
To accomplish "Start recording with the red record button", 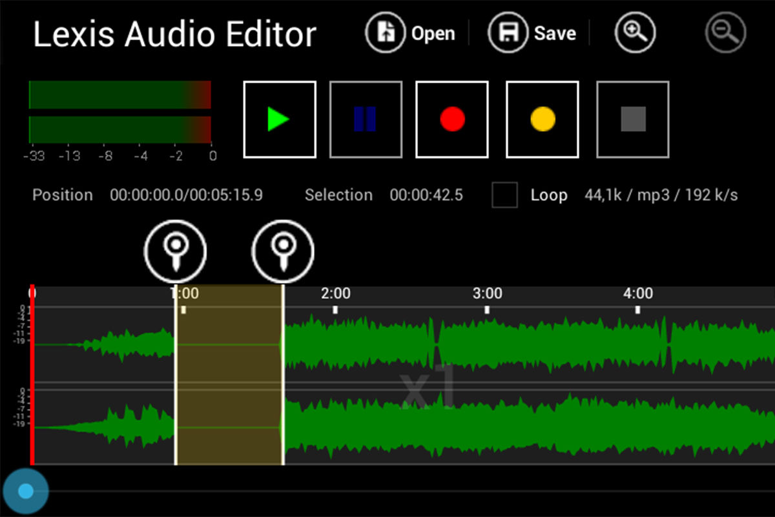I will tap(452, 120).
